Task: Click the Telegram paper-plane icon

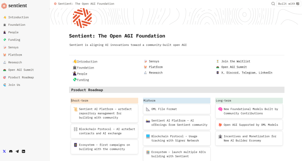Action: [x=17, y=151]
